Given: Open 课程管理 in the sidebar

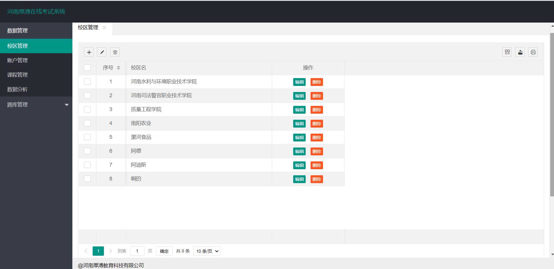Looking at the screenshot, I should point(36,75).
